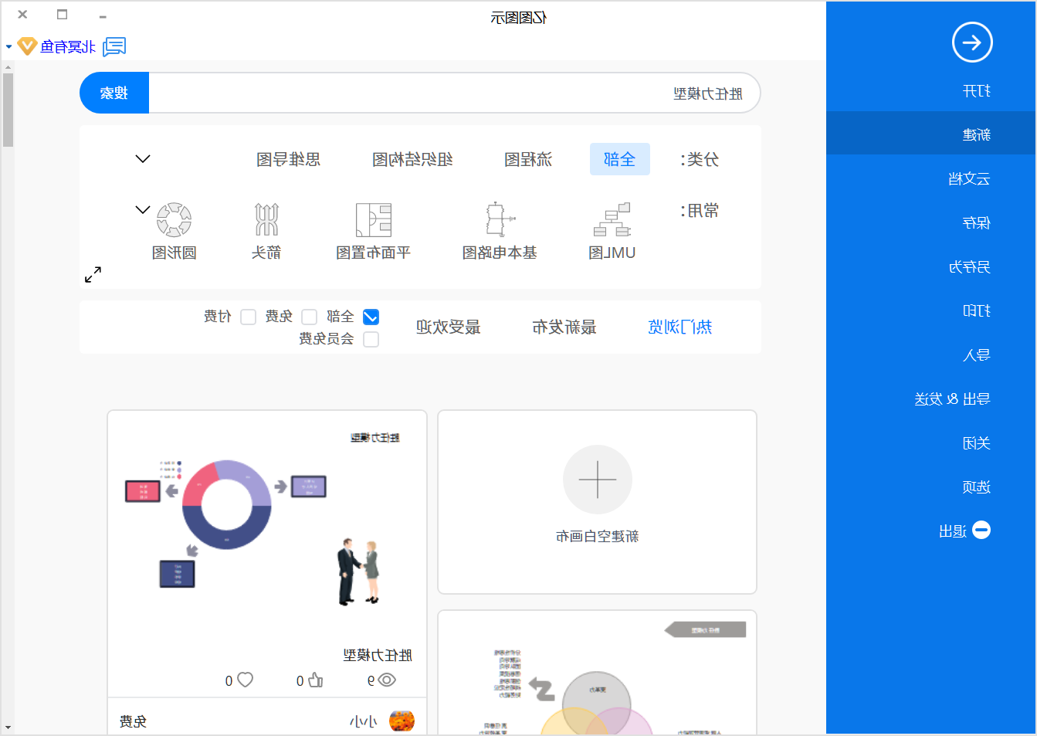Expand the 常用 templates row chevron
Screen dimensions: 1037x736
pyautogui.click(x=143, y=209)
